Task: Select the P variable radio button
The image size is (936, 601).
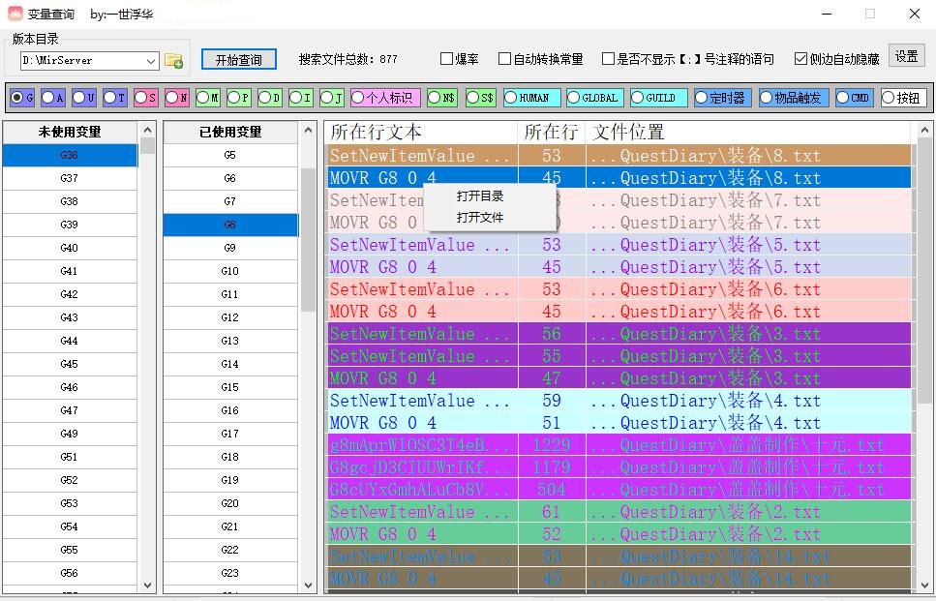Action: [x=239, y=98]
